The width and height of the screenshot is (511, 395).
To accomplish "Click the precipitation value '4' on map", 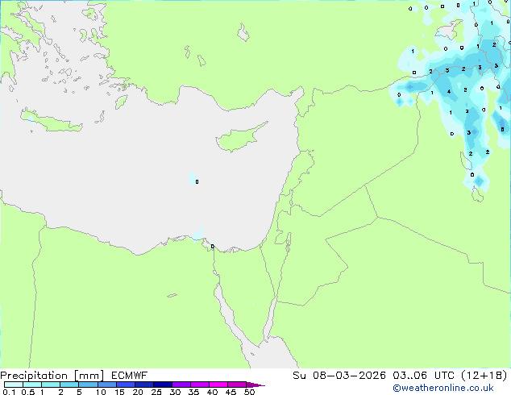I will point(449,92).
